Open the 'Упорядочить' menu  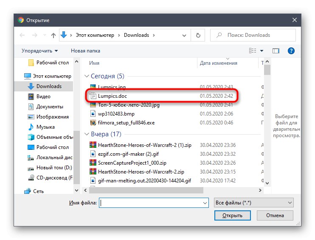click(39, 51)
